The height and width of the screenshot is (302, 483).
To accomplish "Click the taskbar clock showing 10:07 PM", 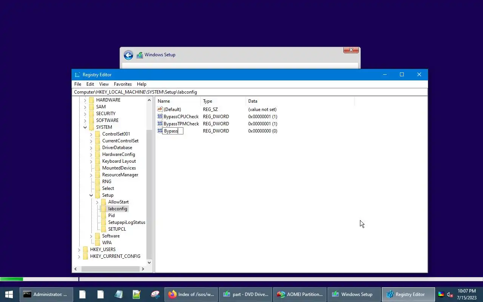I will point(467,294).
